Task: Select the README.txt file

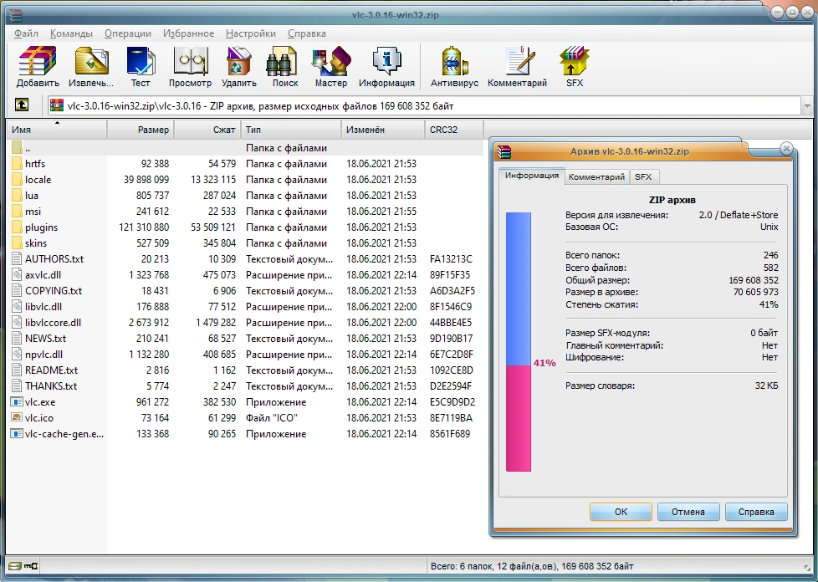Action: point(245,370)
